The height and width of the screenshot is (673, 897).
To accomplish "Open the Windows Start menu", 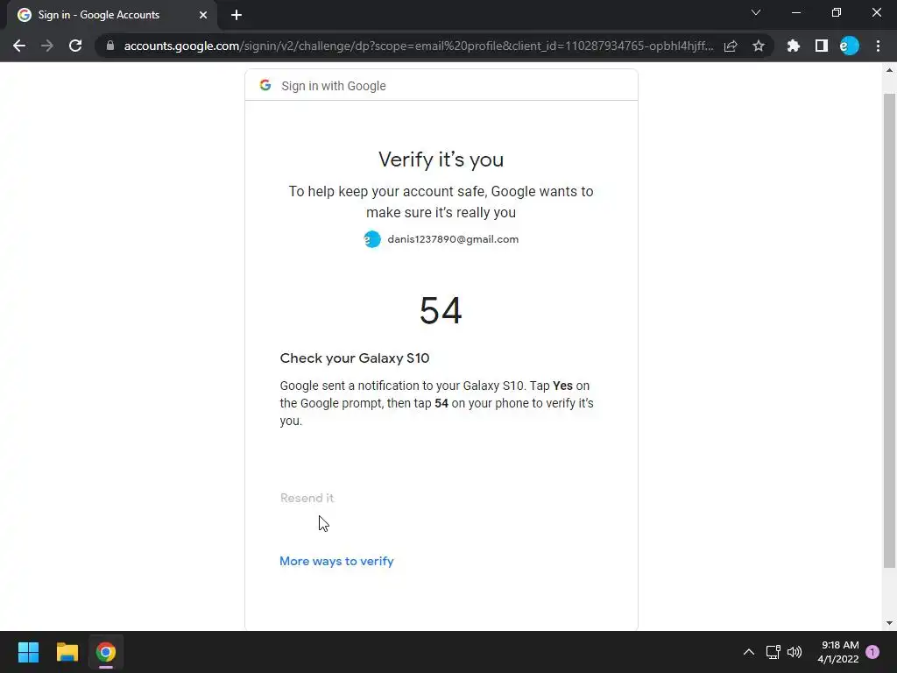I will (x=28, y=652).
